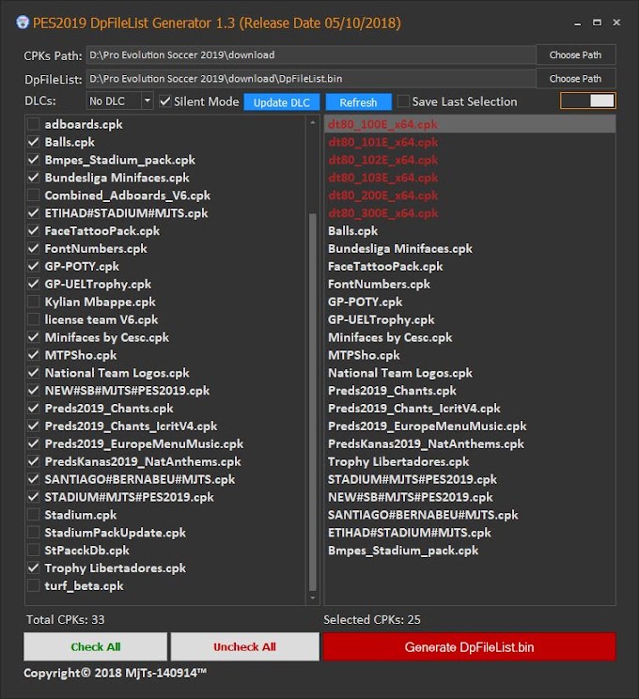This screenshot has height=699, width=639.
Task: Select dt80_101E_x64.cpk in the selected list
Action: (x=470, y=142)
